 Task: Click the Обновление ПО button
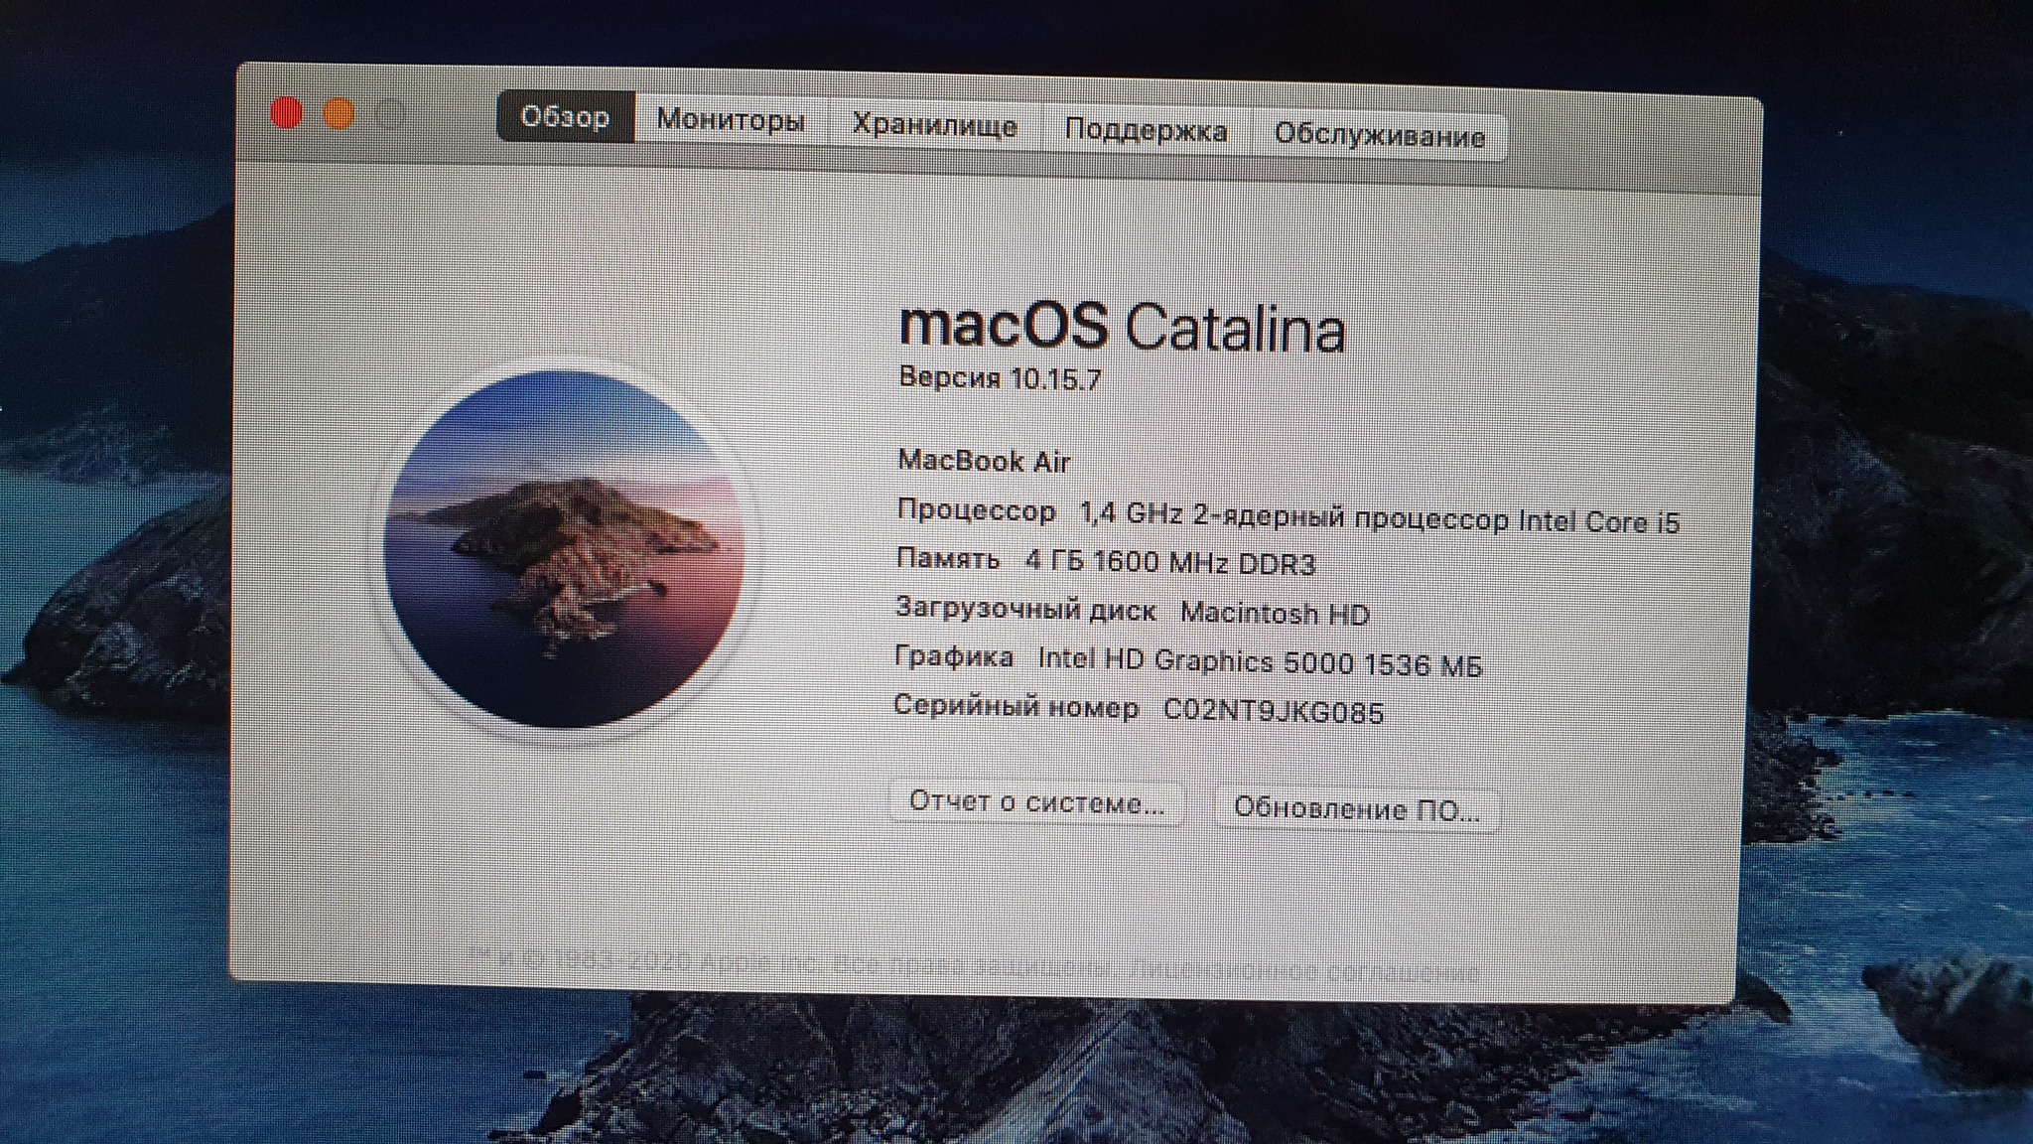click(1356, 809)
